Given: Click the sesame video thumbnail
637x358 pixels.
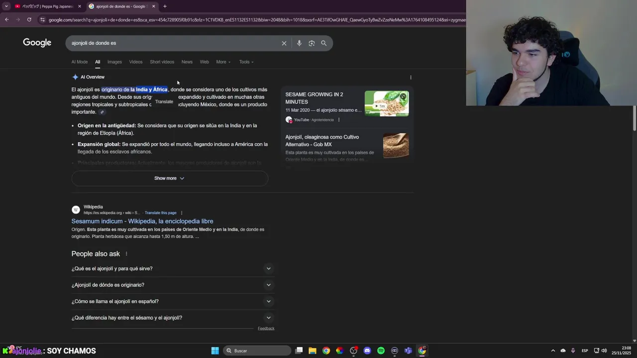Looking at the screenshot, I should tap(387, 103).
